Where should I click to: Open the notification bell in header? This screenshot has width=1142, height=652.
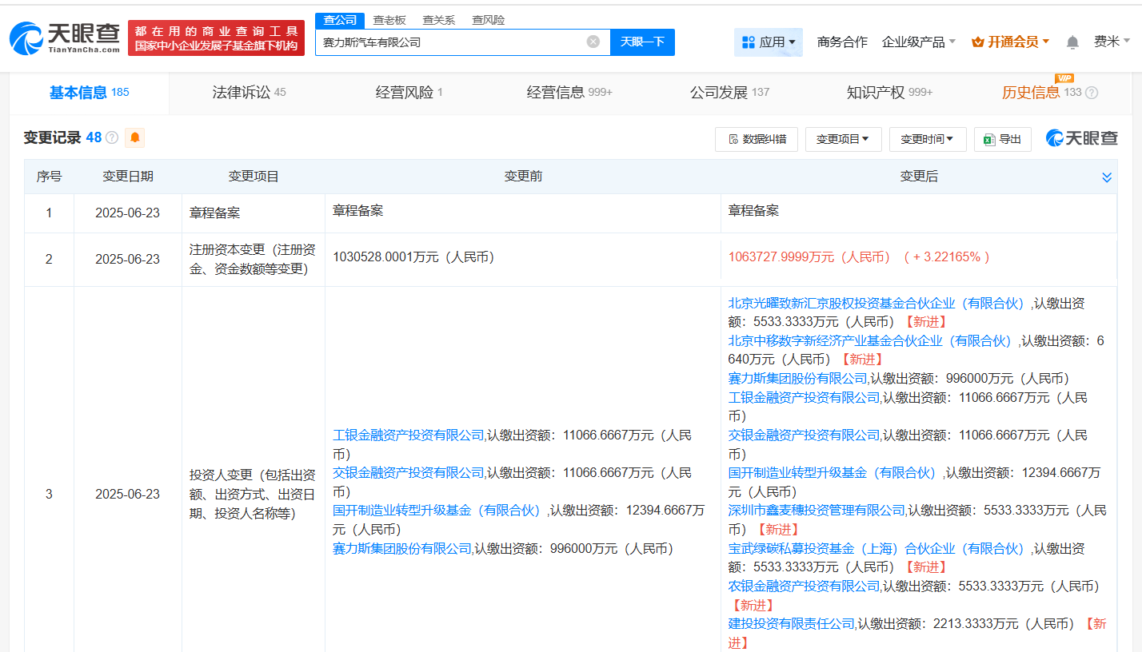(x=1072, y=42)
